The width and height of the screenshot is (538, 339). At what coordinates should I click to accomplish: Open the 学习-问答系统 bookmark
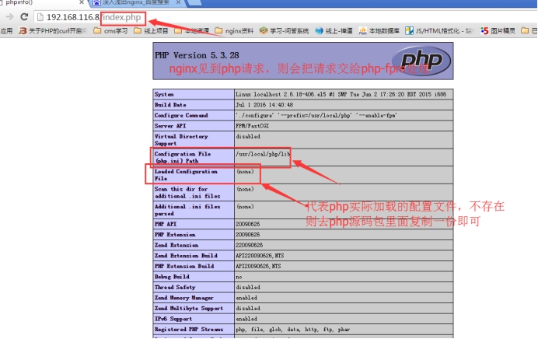pyautogui.click(x=284, y=31)
